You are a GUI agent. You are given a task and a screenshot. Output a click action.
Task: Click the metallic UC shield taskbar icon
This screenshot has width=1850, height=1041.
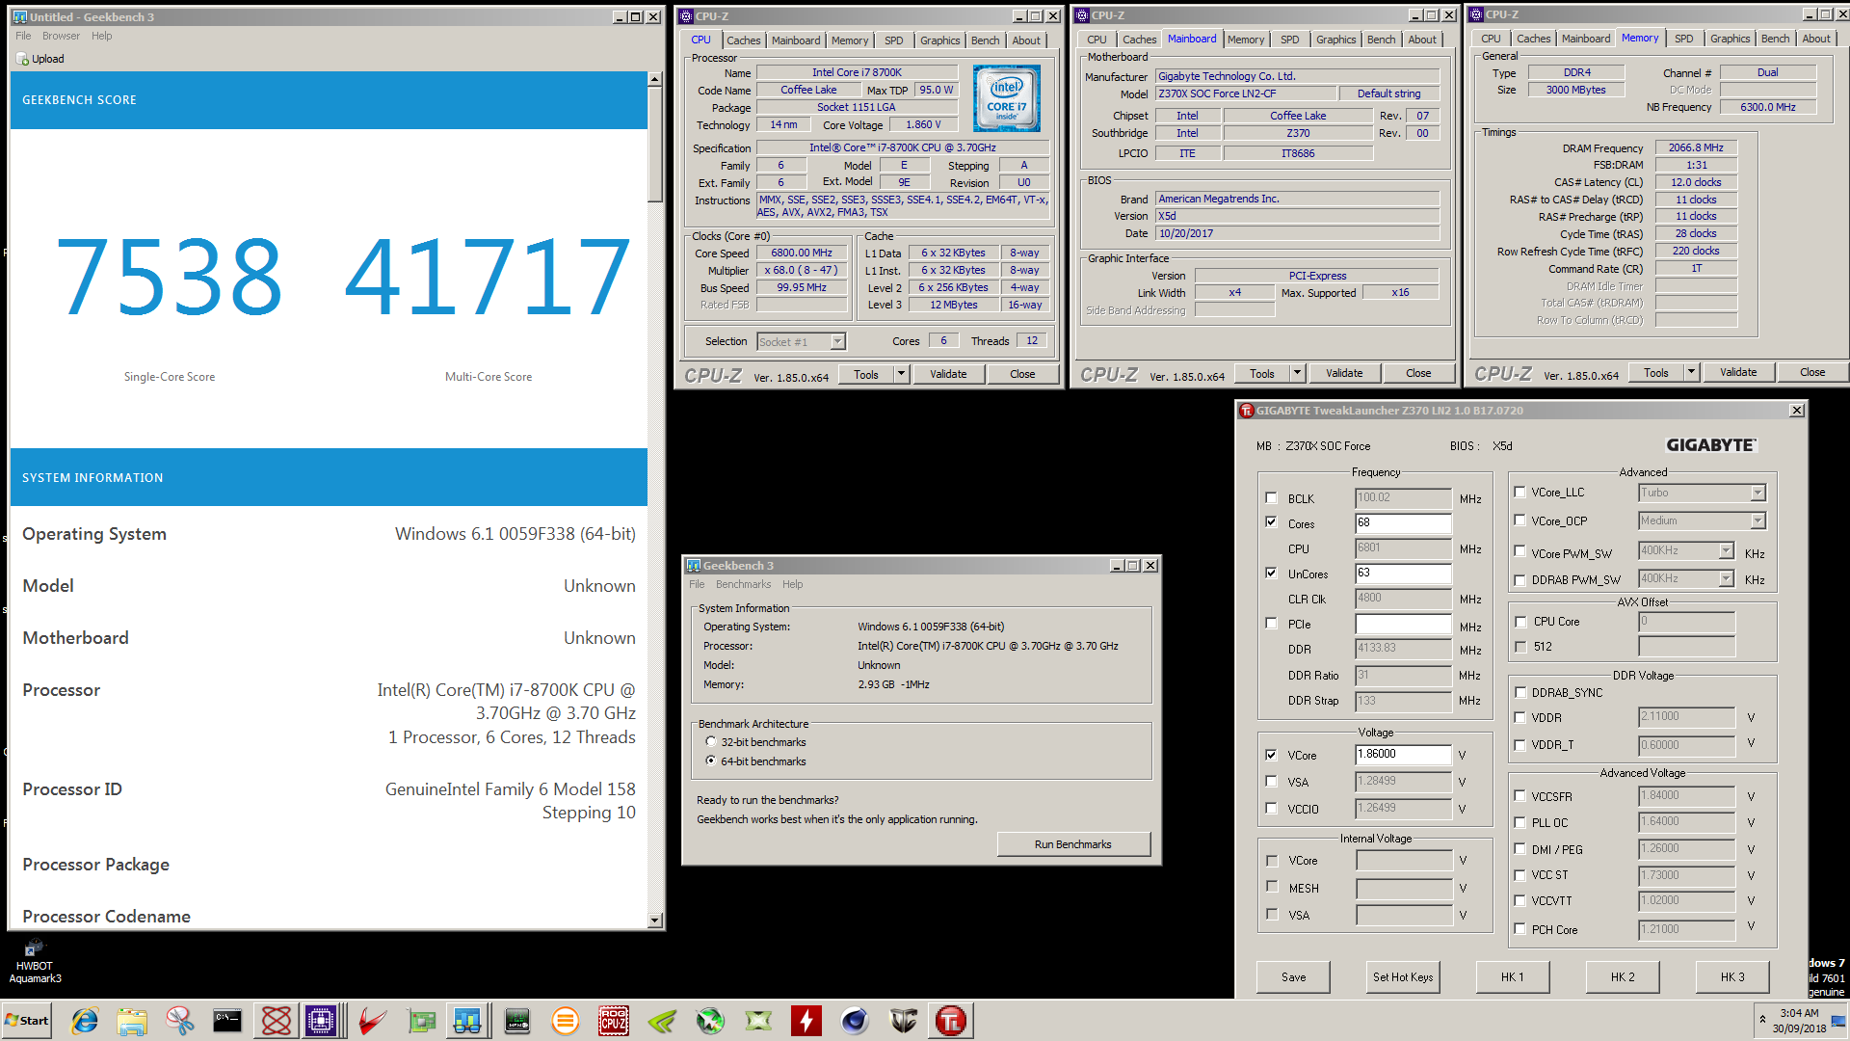pyautogui.click(x=903, y=1021)
